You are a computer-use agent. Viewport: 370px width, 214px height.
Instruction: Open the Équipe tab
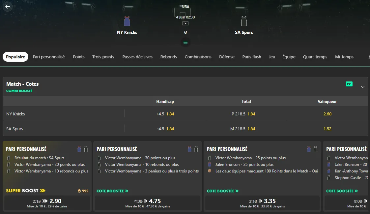(x=289, y=57)
